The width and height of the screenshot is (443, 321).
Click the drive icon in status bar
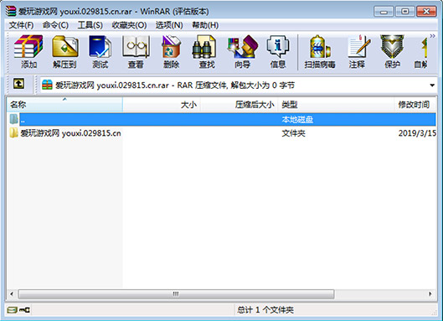(x=12, y=310)
